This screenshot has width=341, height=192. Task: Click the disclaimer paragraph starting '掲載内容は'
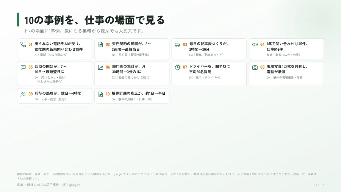point(167,176)
